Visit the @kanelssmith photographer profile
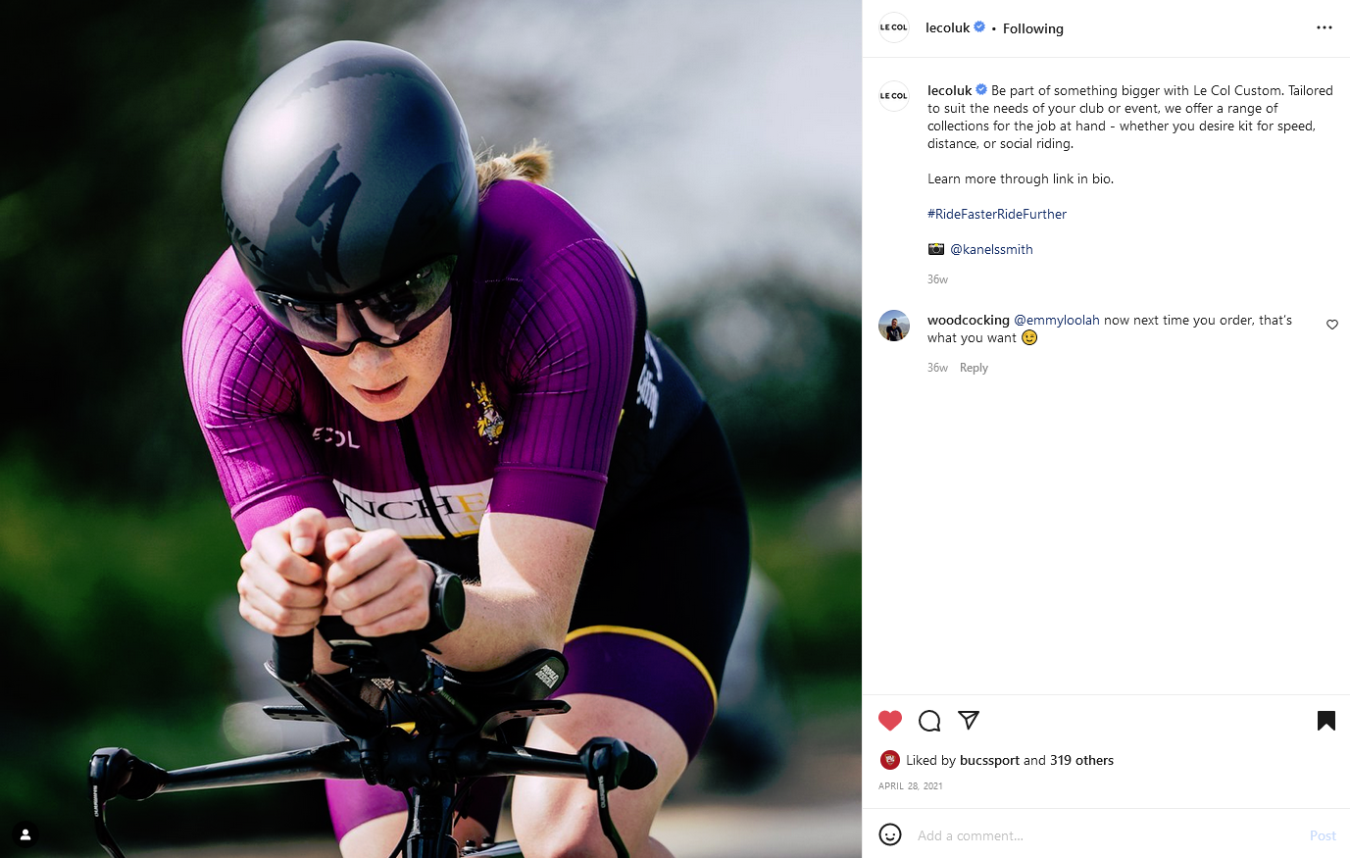Image resolution: width=1350 pixels, height=858 pixels. point(991,249)
